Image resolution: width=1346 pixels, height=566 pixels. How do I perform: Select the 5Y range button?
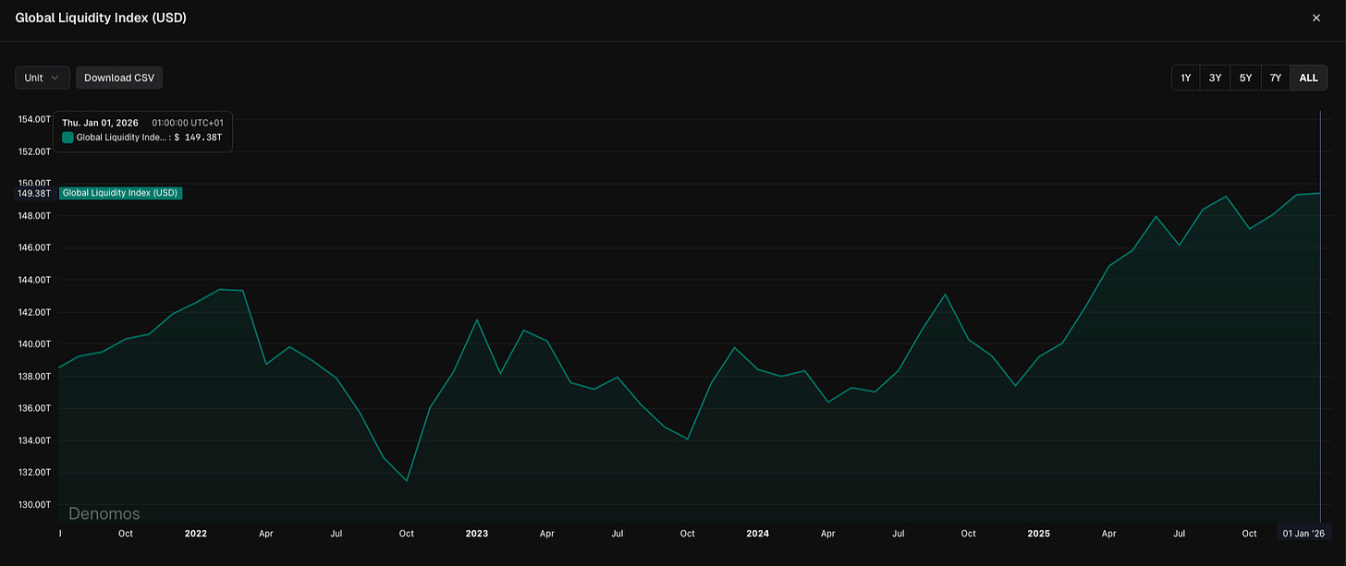tap(1245, 78)
